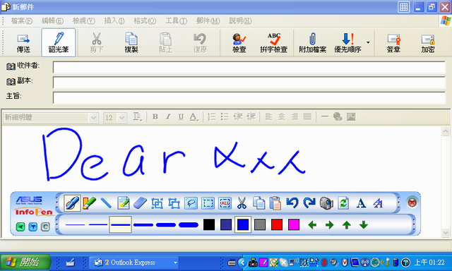This screenshot has height=271, width=452.
Task: Pick the bright blue ink color
Action: [243, 224]
